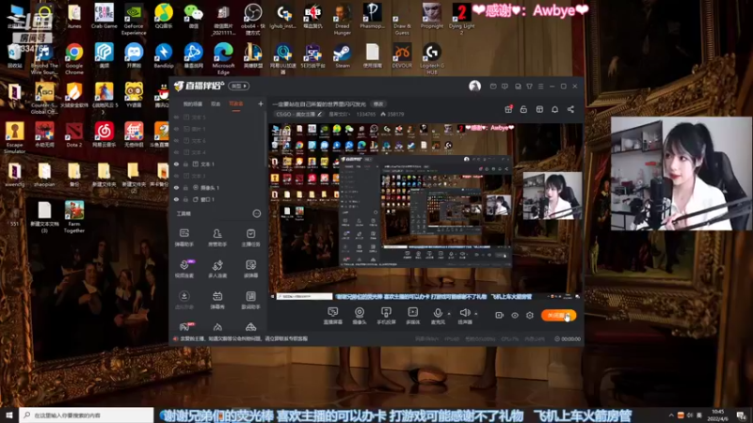This screenshot has width=753, height=423.
Task: Expand the speaker options arrow
Action: [x=476, y=314]
